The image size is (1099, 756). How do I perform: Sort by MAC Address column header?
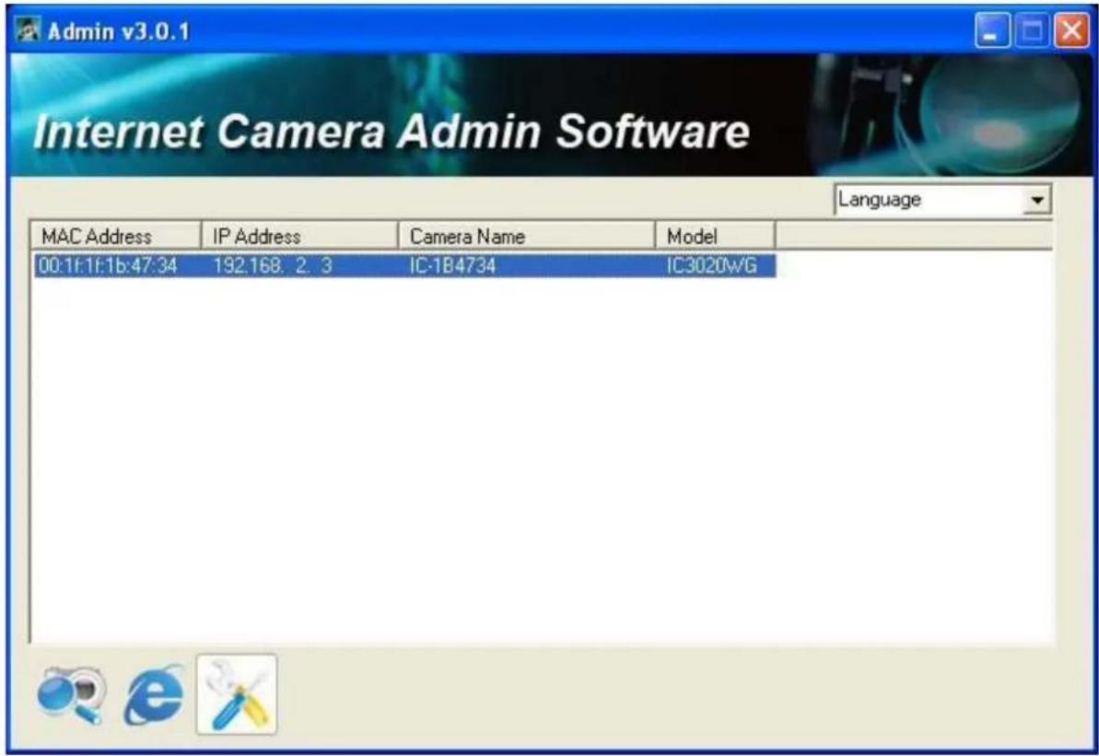pos(116,236)
